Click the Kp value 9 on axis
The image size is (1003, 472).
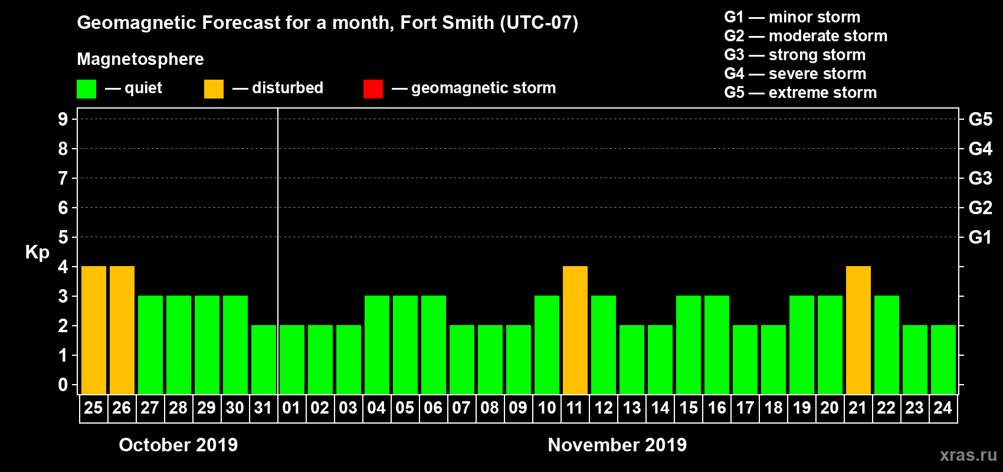63,119
